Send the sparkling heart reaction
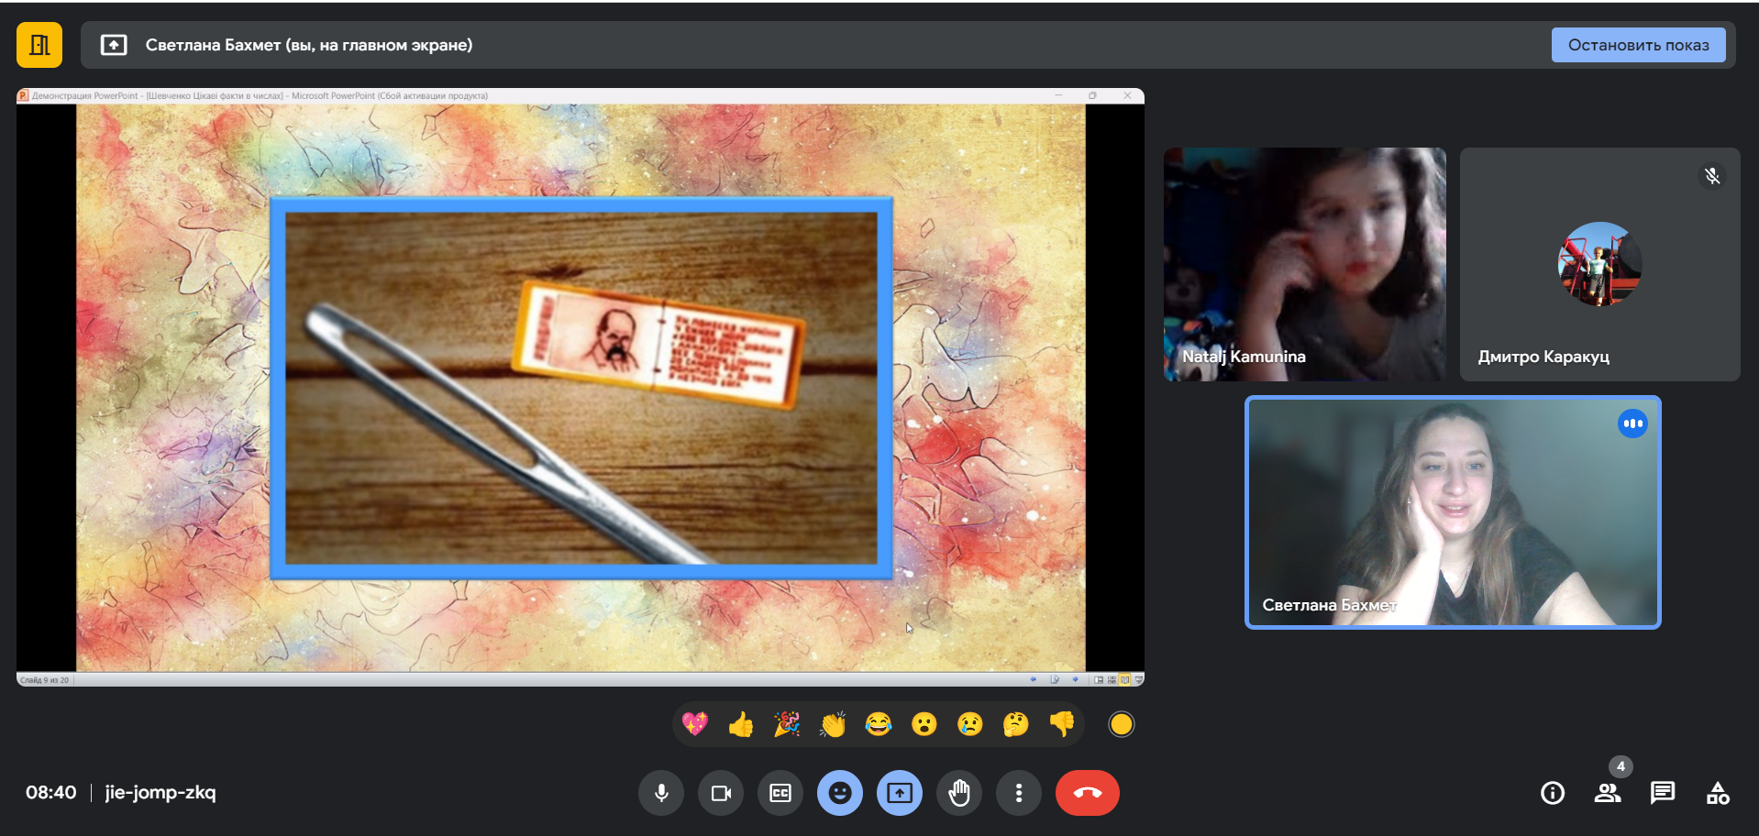The height and width of the screenshot is (836, 1759). (695, 724)
